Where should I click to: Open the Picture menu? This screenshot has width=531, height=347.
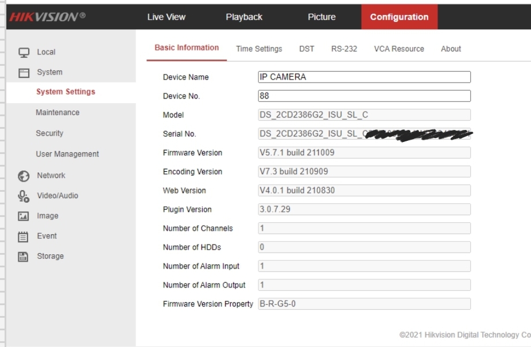pyautogui.click(x=321, y=17)
